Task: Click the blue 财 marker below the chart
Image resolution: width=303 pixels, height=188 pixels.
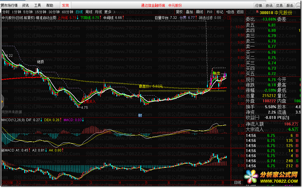Action: coord(140,115)
